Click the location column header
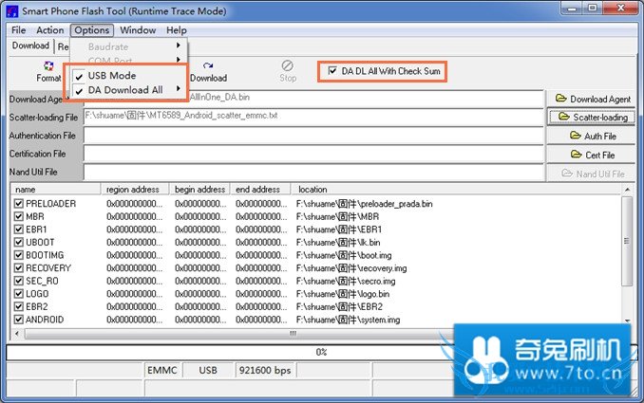 456,190
